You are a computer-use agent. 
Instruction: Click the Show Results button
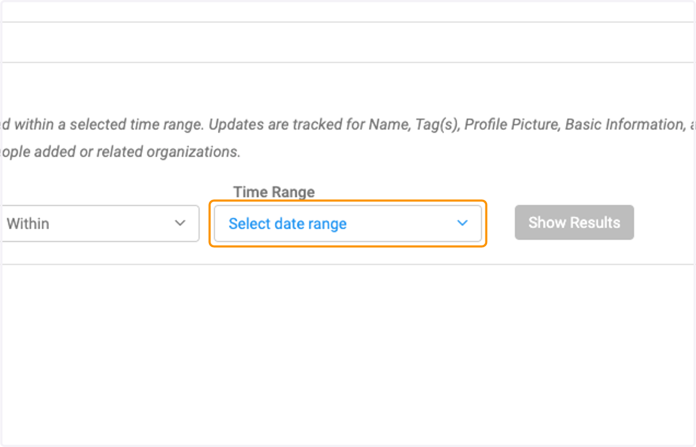574,222
